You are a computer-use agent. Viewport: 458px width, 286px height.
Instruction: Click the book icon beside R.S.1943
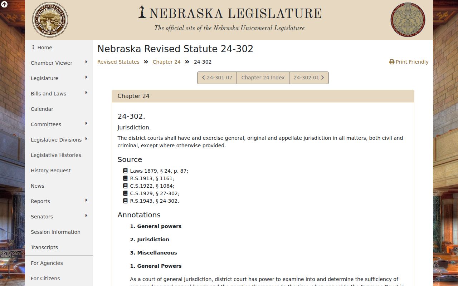click(125, 201)
